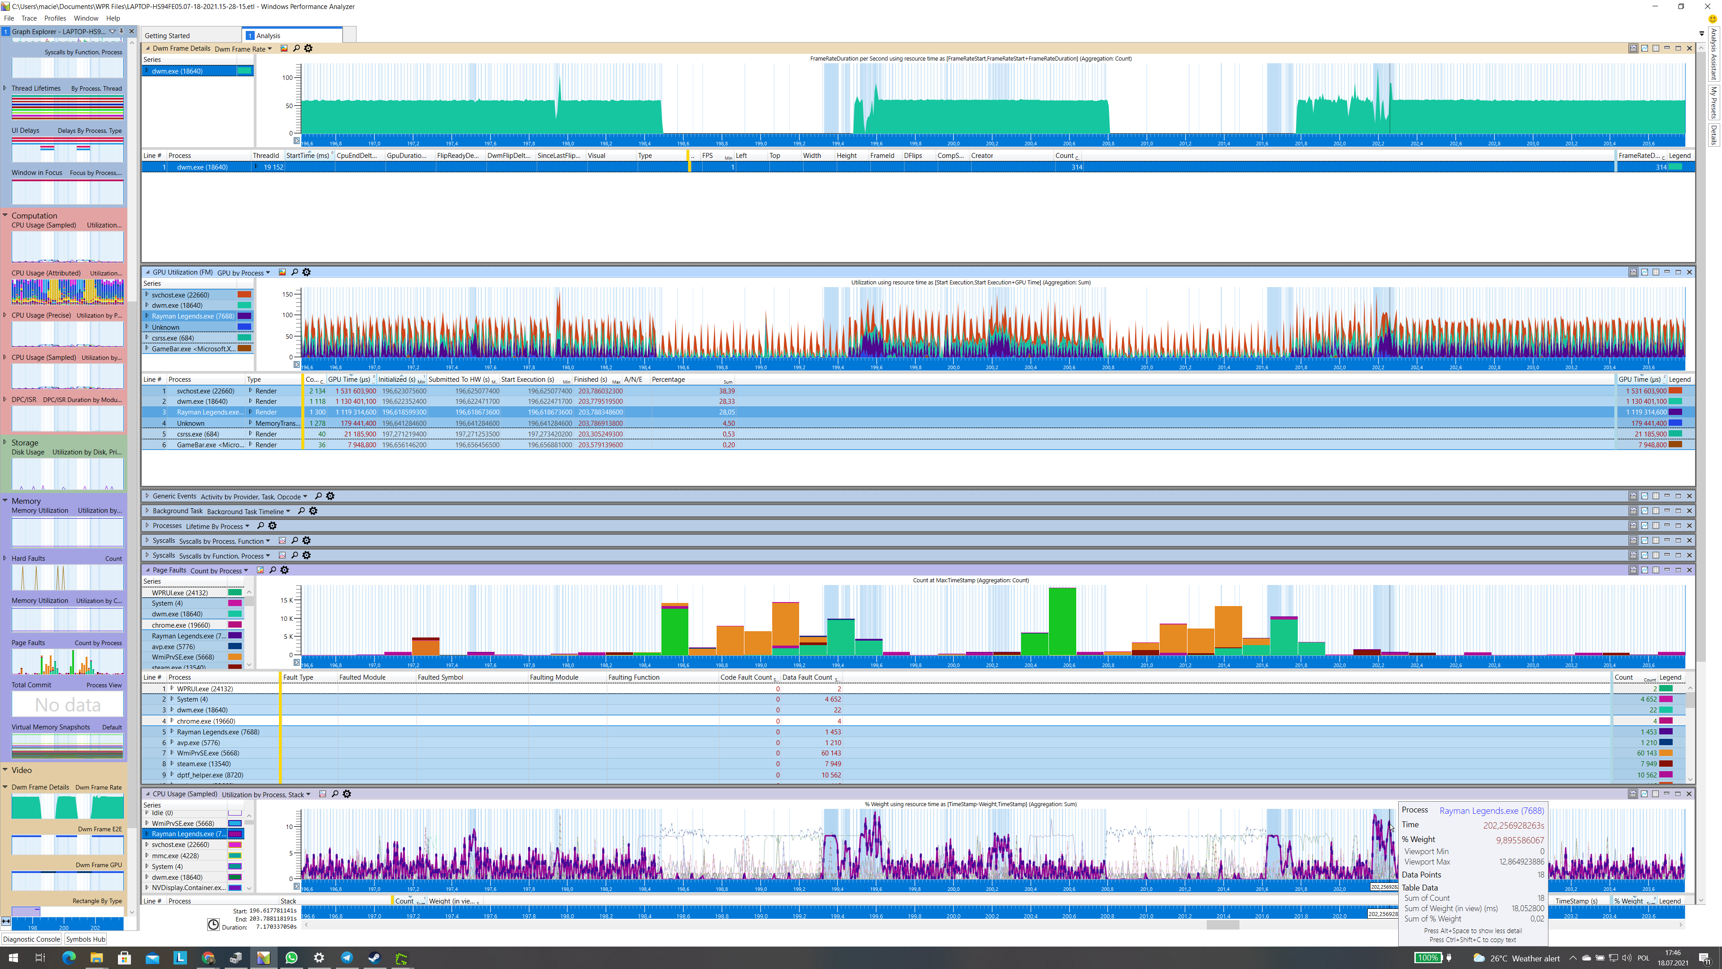Expand the collapsed Background Task panel
This screenshot has width=1722, height=969.
[x=147, y=511]
